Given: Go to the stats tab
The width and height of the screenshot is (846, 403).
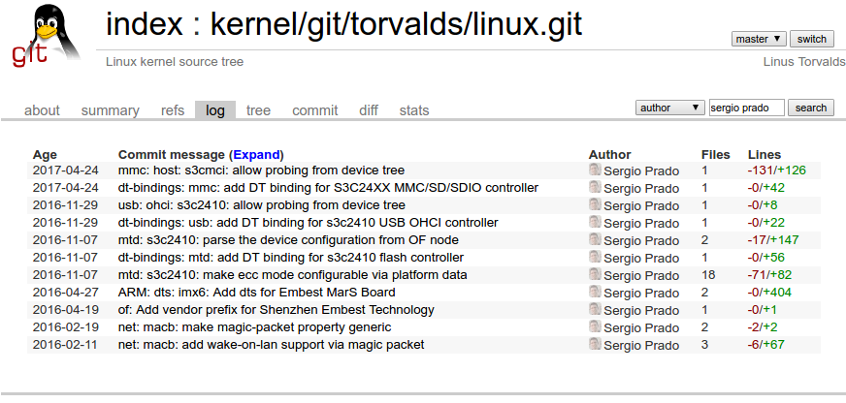Looking at the screenshot, I should pos(414,110).
